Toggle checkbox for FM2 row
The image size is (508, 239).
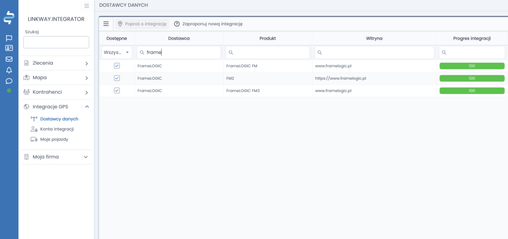point(117,78)
